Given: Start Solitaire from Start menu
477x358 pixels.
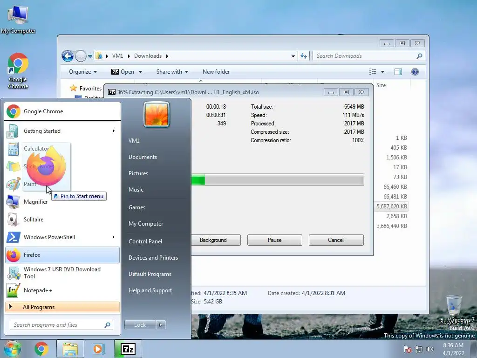Looking at the screenshot, I should pyautogui.click(x=62, y=220).
